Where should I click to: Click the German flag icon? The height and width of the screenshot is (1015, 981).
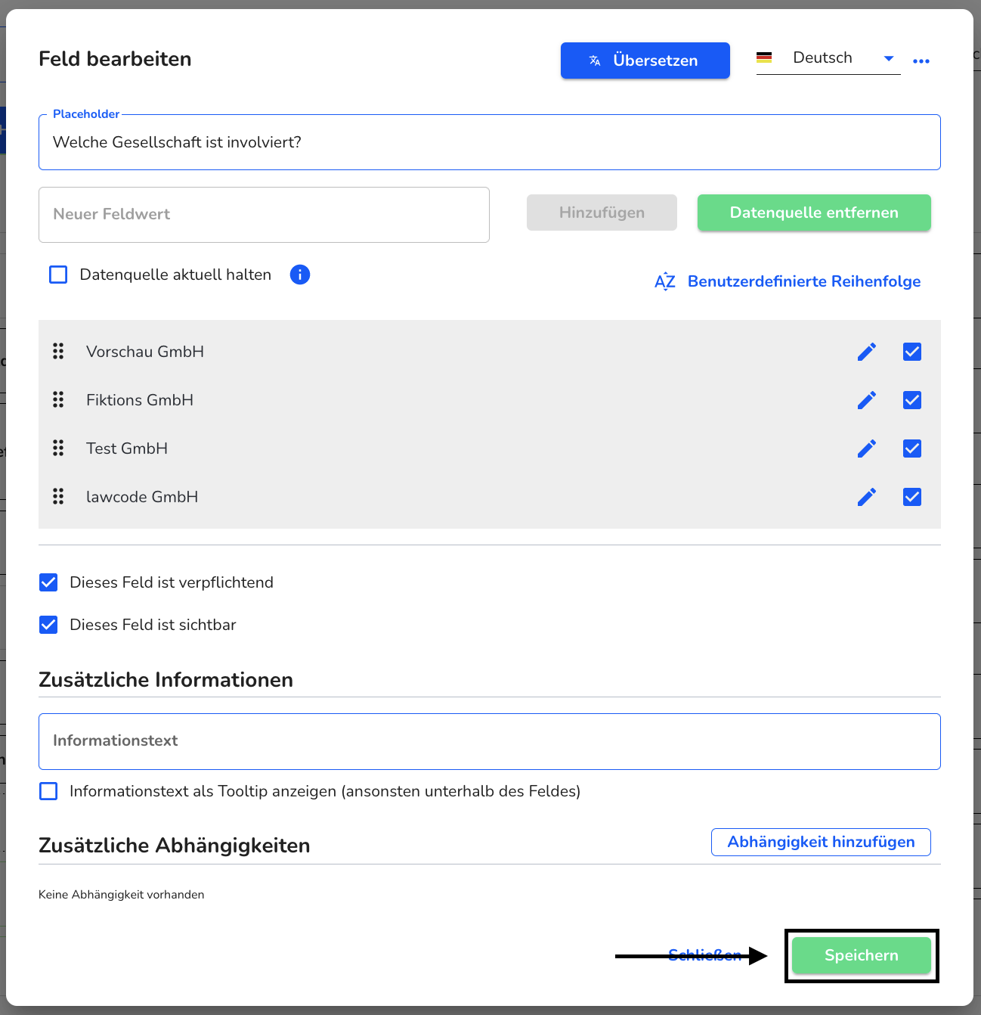click(x=764, y=57)
